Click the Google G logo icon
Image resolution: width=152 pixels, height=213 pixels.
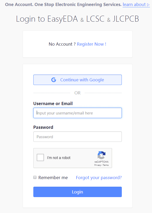coord(54,80)
